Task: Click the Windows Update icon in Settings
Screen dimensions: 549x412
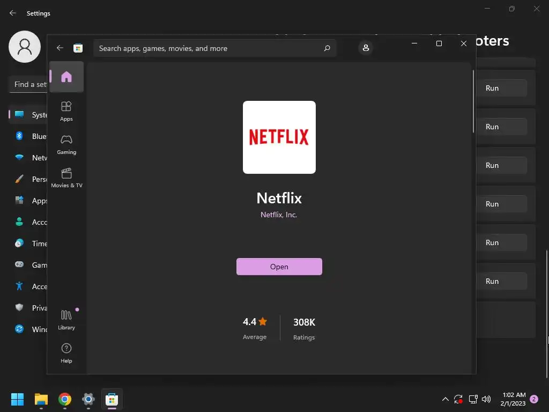Action: pyautogui.click(x=19, y=329)
